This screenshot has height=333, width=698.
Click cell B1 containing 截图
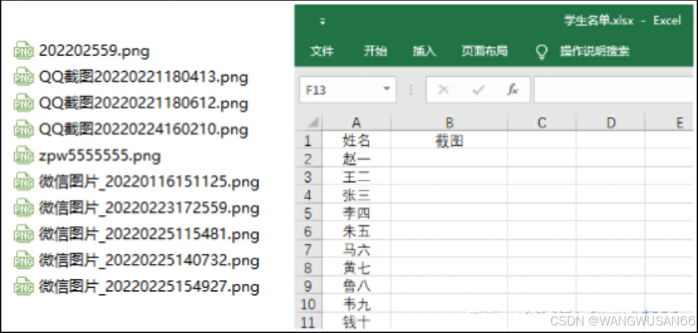tap(449, 141)
